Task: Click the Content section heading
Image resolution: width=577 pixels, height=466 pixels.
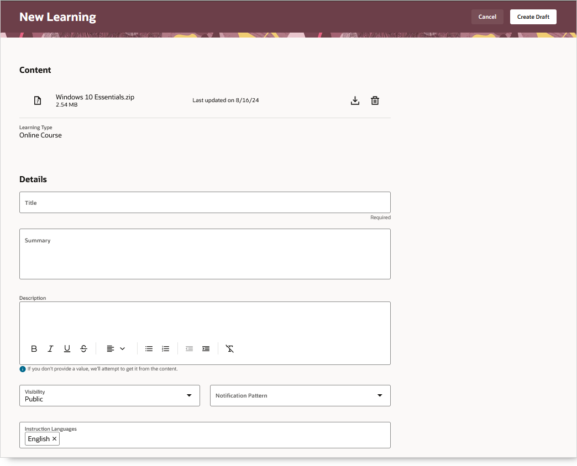Action: (x=35, y=70)
